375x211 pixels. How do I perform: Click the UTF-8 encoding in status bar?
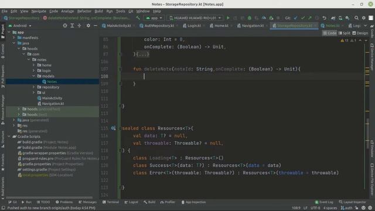[x=315, y=208]
